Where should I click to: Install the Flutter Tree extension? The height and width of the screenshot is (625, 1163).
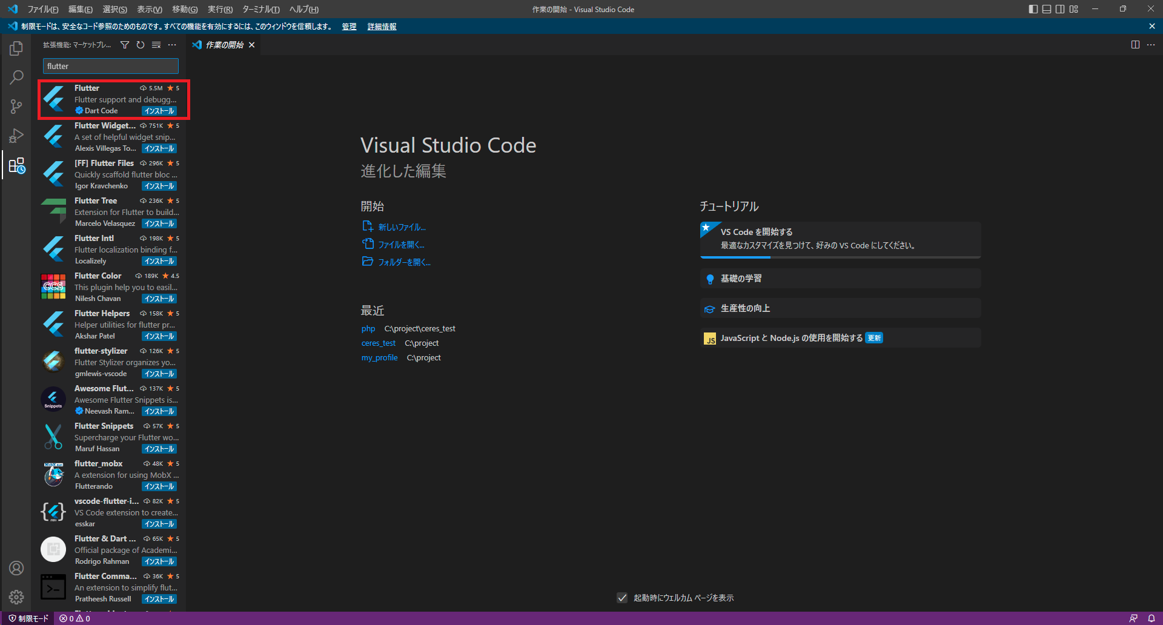point(159,223)
